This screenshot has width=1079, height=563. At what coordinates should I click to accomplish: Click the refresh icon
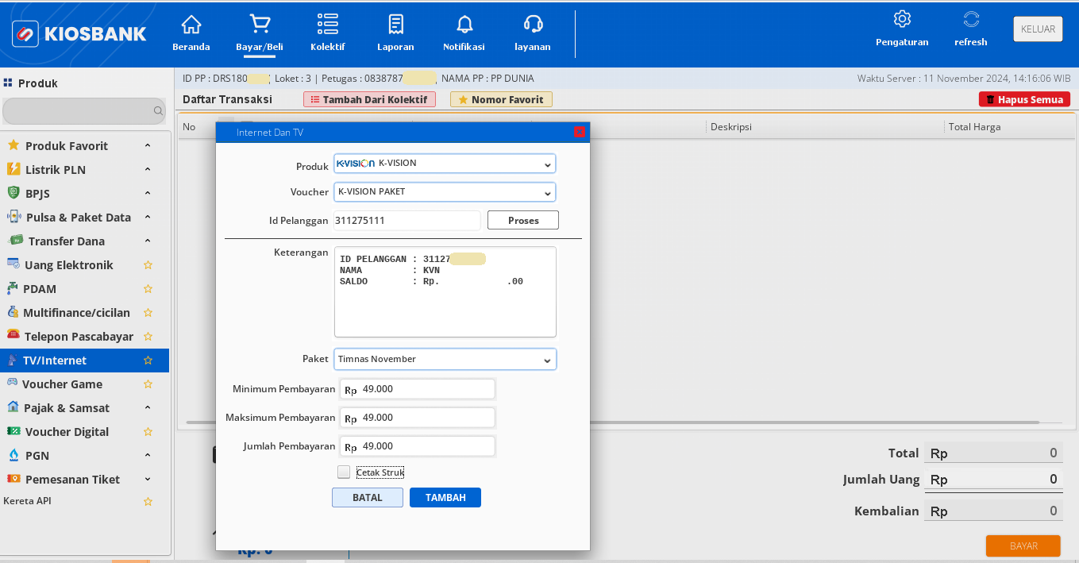[x=971, y=19]
